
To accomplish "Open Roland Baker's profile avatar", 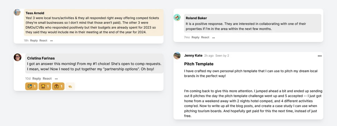I will (177, 17).
